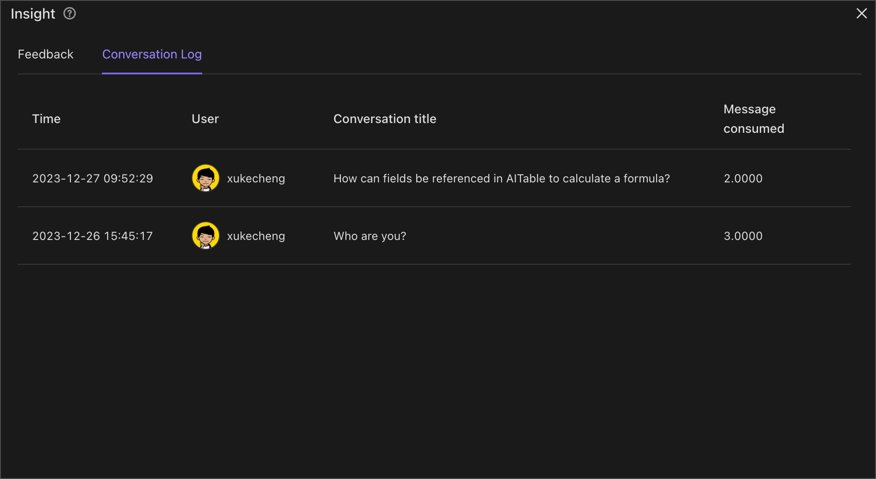
Task: Close the Insight panel
Action: point(861,14)
